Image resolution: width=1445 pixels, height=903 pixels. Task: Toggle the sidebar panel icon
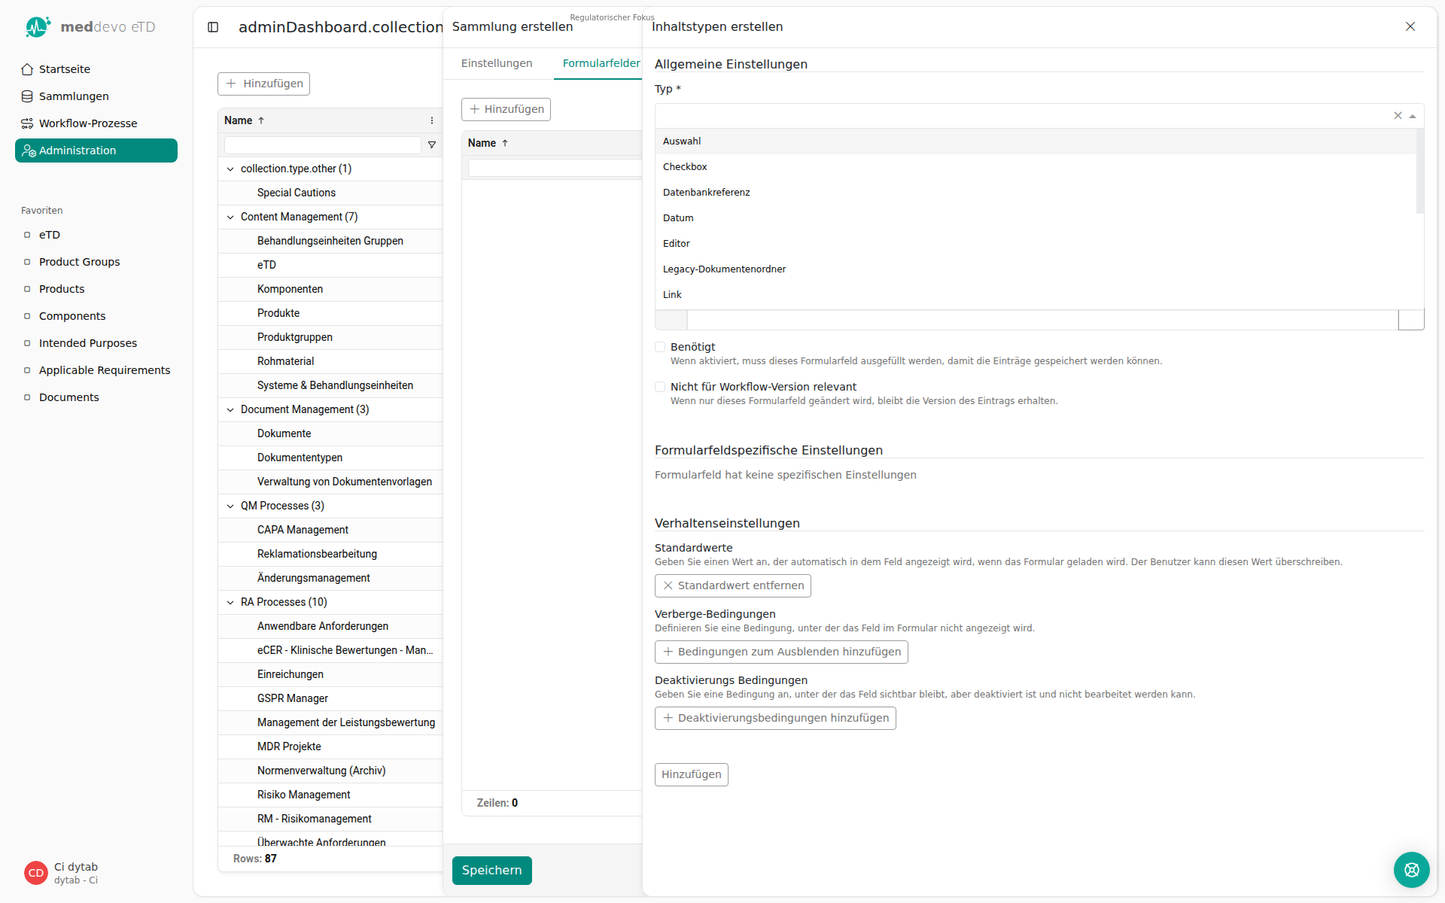[x=213, y=27]
